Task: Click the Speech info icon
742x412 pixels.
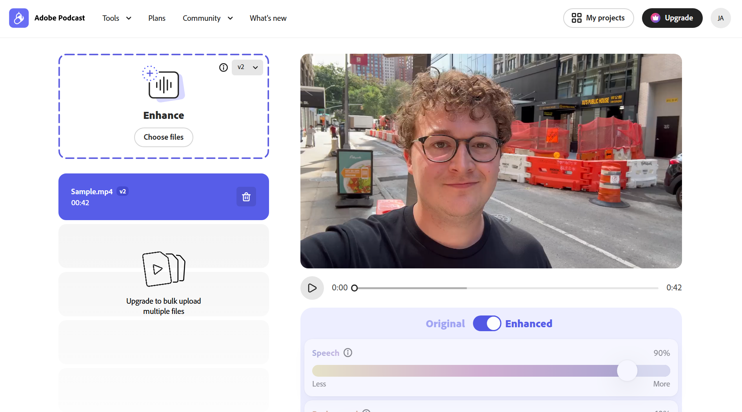Action: coord(348,353)
